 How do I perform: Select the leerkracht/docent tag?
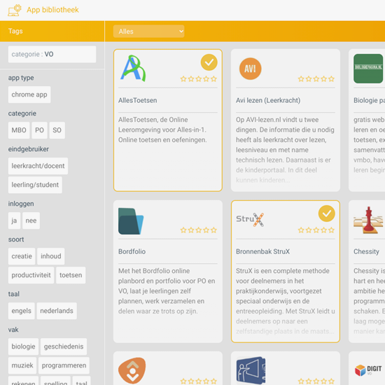[38, 166]
